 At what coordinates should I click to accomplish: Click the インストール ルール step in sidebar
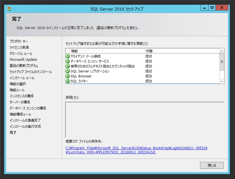pyautogui.click(x=22, y=78)
